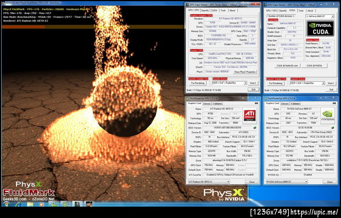
Task: Click BIOS save chip icon in ATI GPU-Z
Action: pos(255,127)
